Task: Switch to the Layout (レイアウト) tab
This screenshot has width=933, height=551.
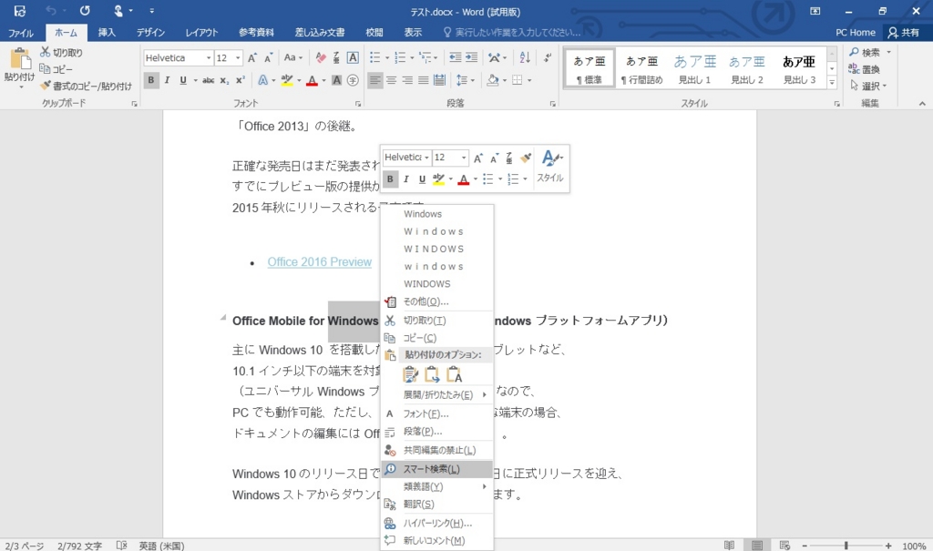Action: [x=201, y=33]
